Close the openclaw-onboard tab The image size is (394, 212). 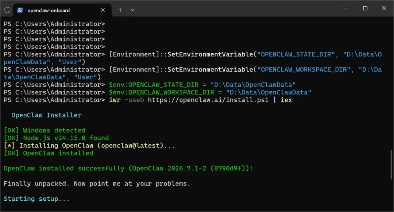[103, 10]
